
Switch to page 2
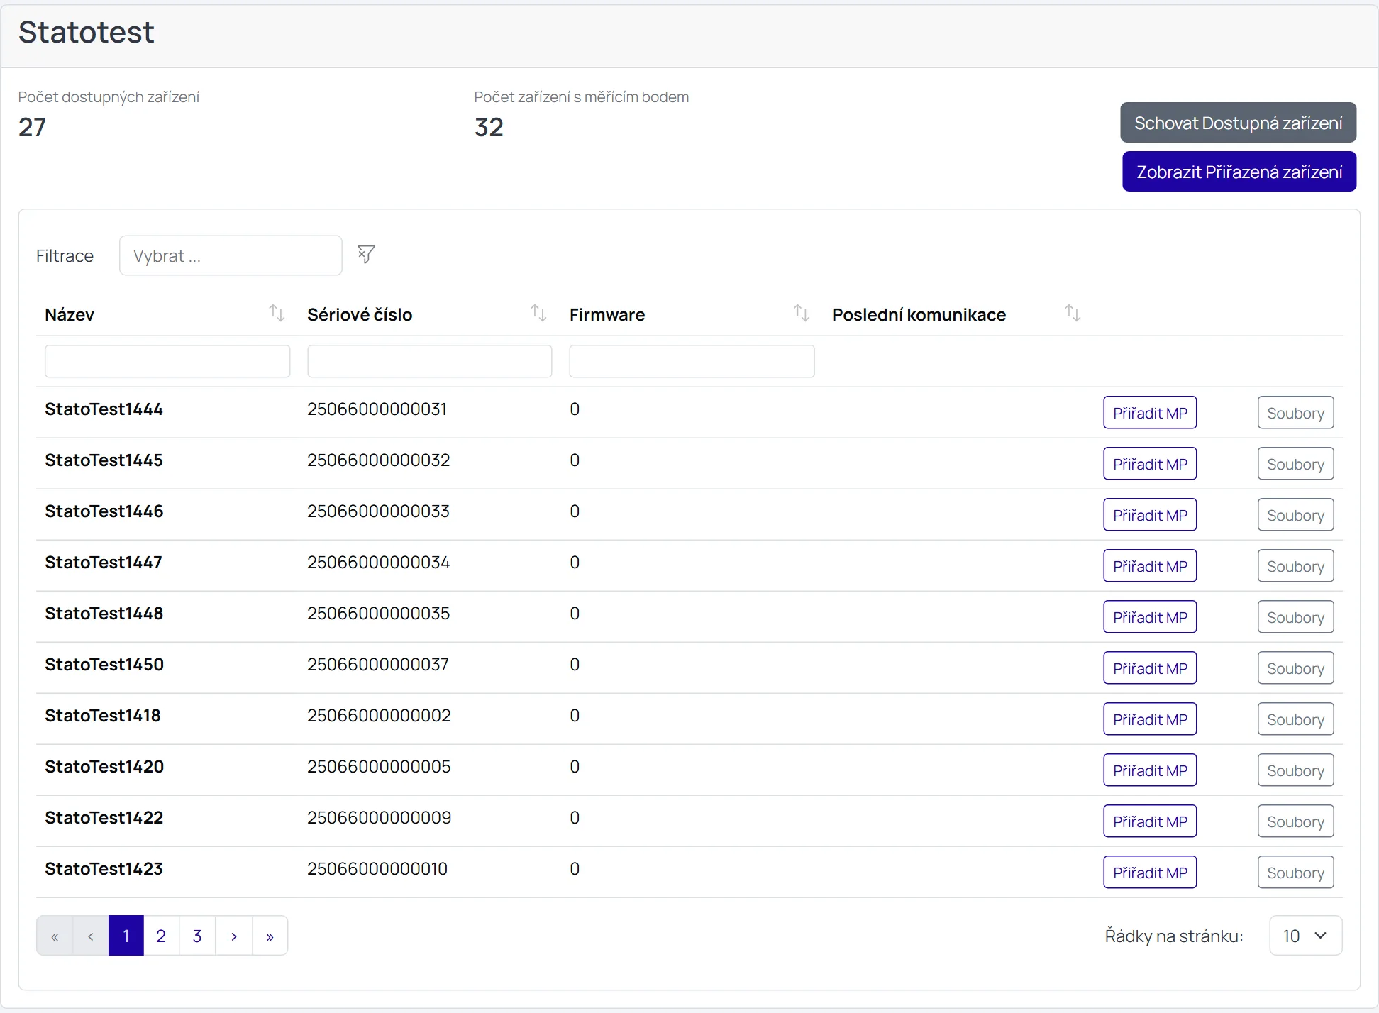pyautogui.click(x=161, y=936)
